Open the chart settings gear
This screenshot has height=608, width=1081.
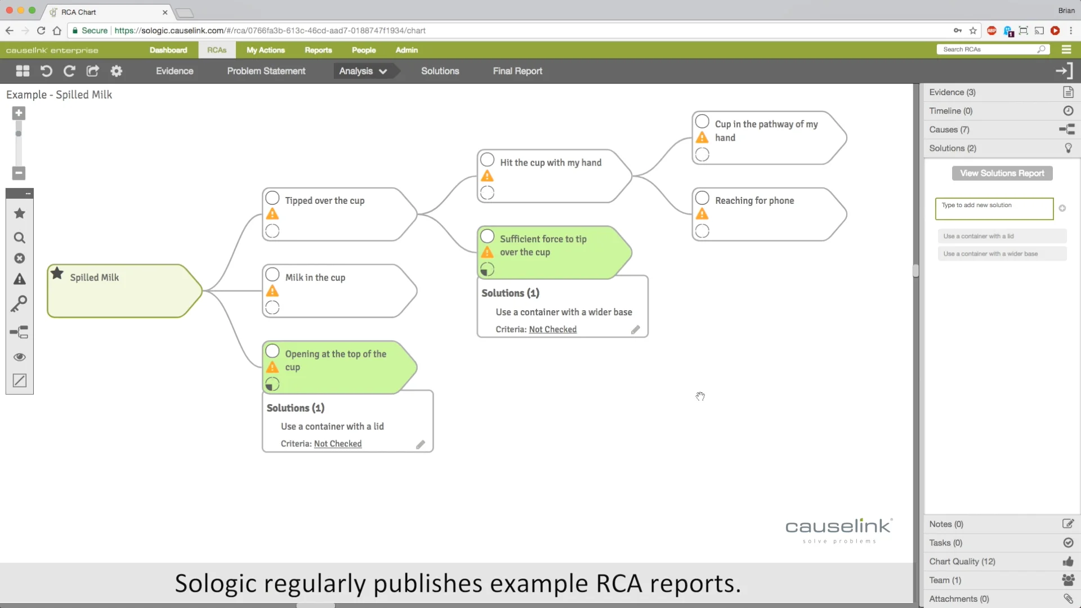click(x=116, y=71)
